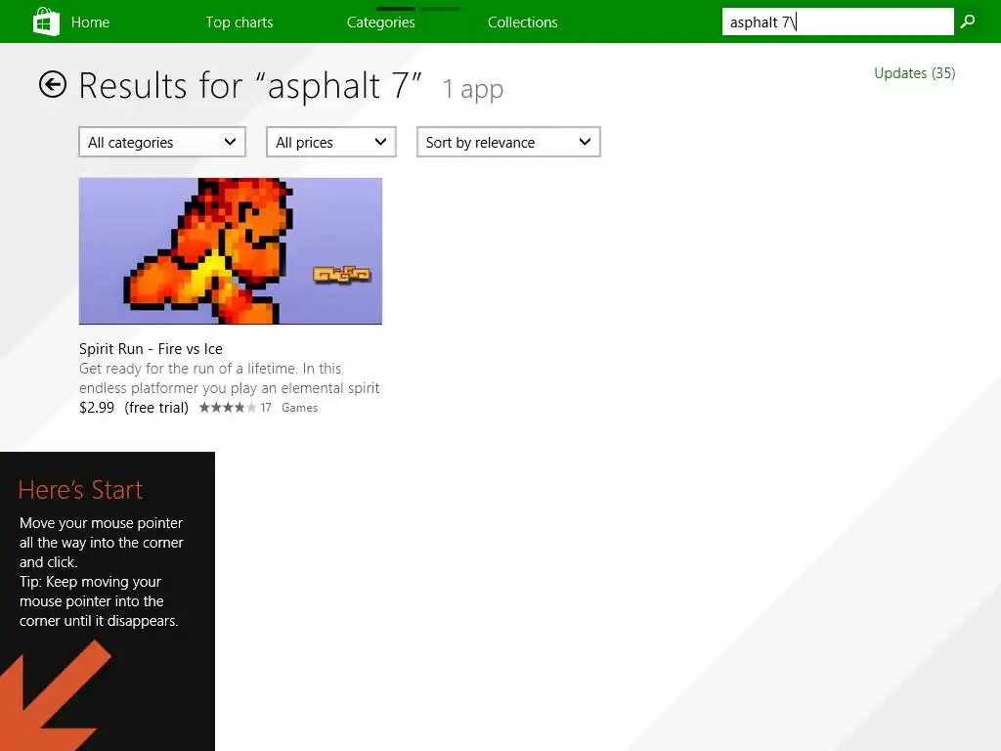The width and height of the screenshot is (1001, 751).
Task: Click the Windows Store bag icon
Action: (x=46, y=22)
